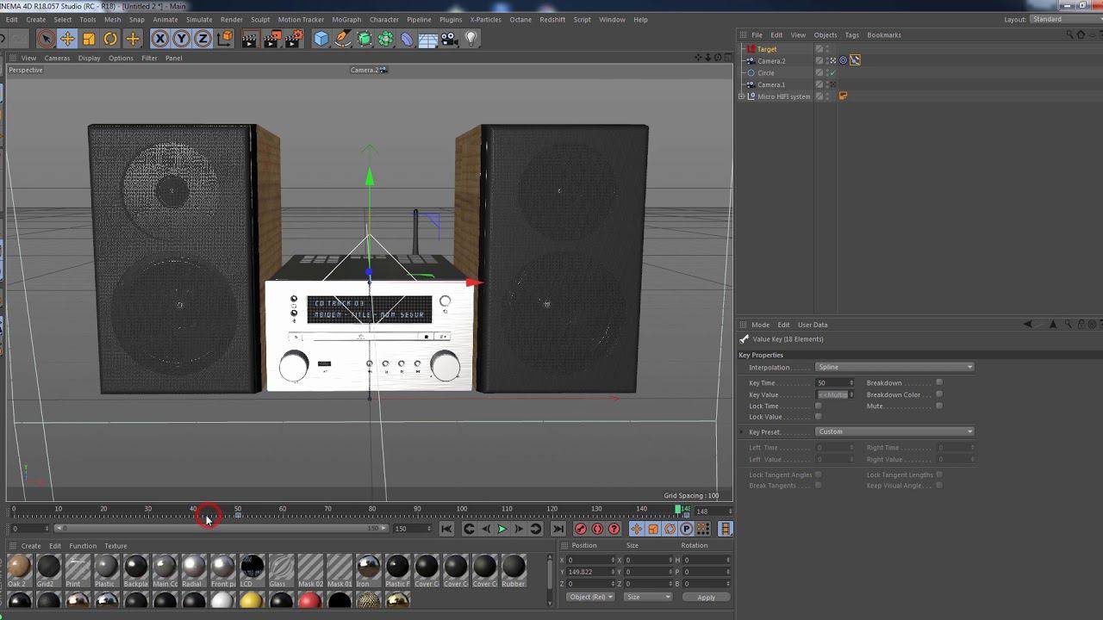The height and width of the screenshot is (620, 1103).
Task: Select Camera.1 in Object Manager
Action: (771, 84)
